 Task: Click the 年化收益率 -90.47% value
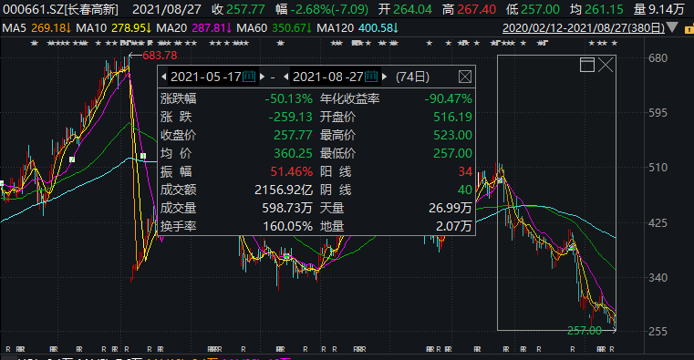click(x=449, y=98)
